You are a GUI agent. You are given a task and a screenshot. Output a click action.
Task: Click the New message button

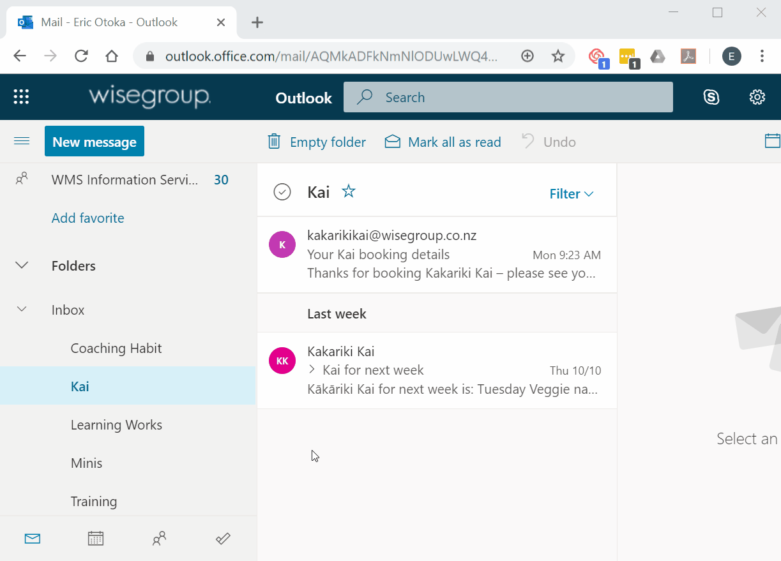click(95, 142)
